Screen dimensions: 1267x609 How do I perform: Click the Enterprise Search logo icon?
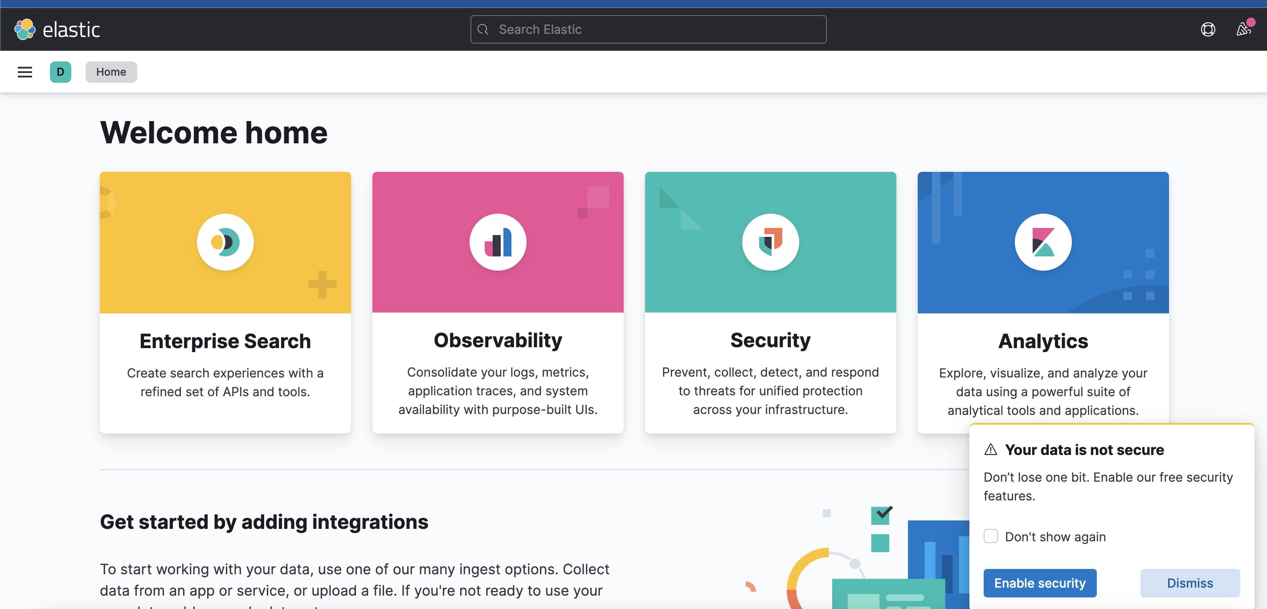[225, 242]
